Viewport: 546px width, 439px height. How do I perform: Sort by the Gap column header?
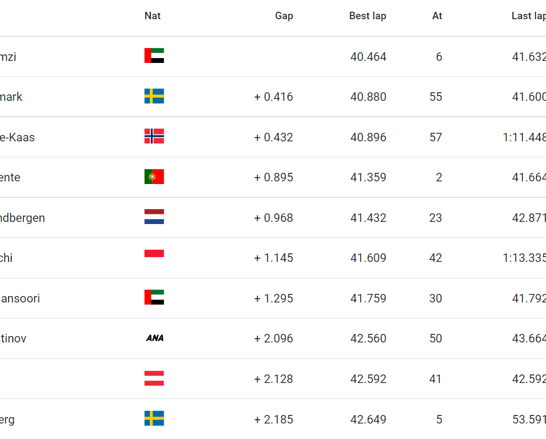coord(284,15)
